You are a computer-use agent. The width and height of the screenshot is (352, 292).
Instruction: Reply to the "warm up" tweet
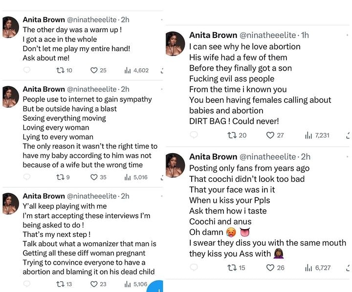click(x=27, y=70)
